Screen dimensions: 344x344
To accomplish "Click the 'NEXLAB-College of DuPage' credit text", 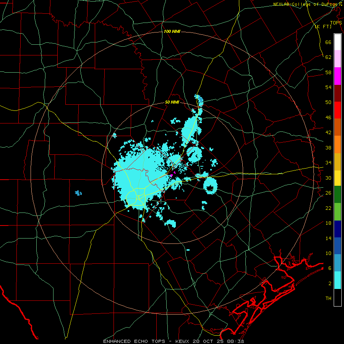I will tap(305, 4).
